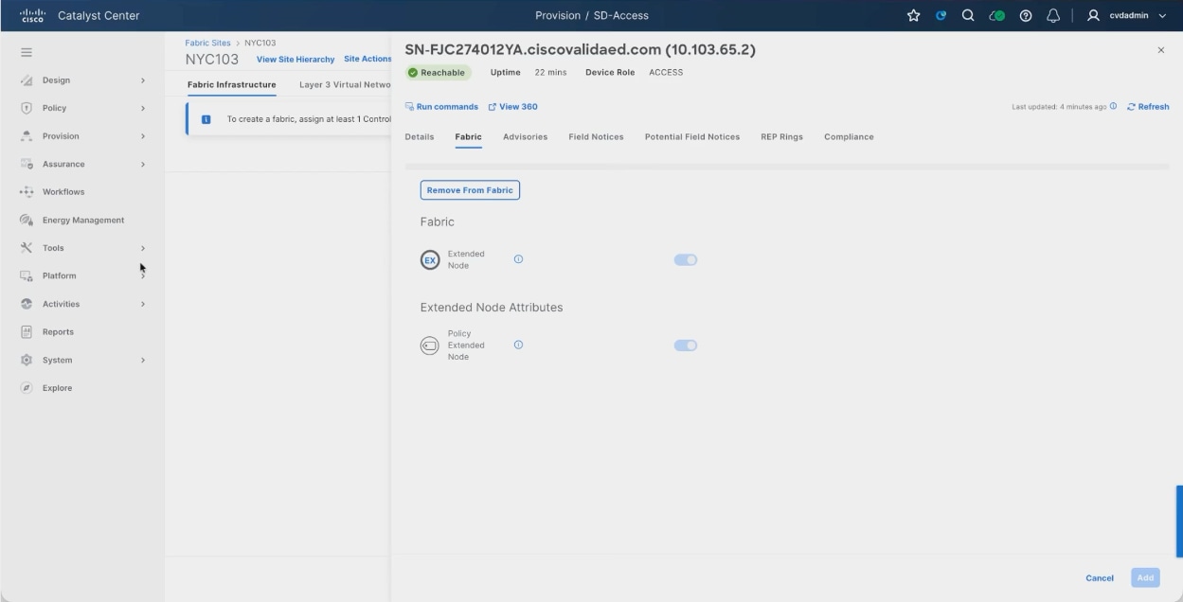Click the Explore menu item
The width and height of the screenshot is (1183, 602).
[57, 388]
